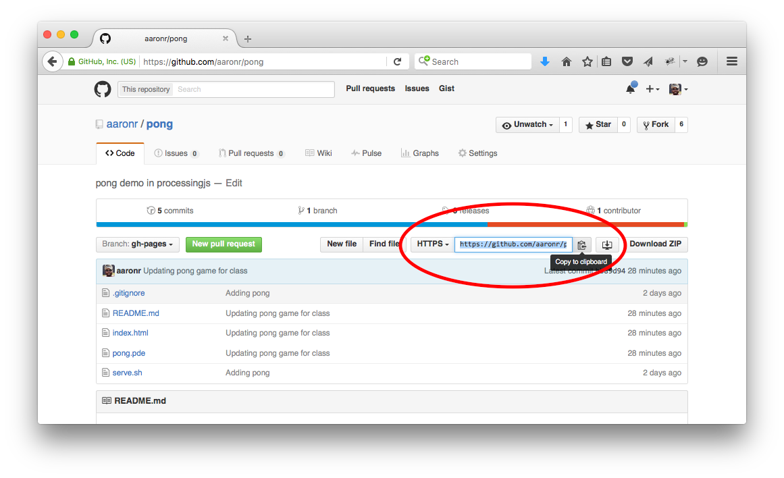784x478 pixels.
Task: Open the Settings tab
Action: click(x=477, y=153)
